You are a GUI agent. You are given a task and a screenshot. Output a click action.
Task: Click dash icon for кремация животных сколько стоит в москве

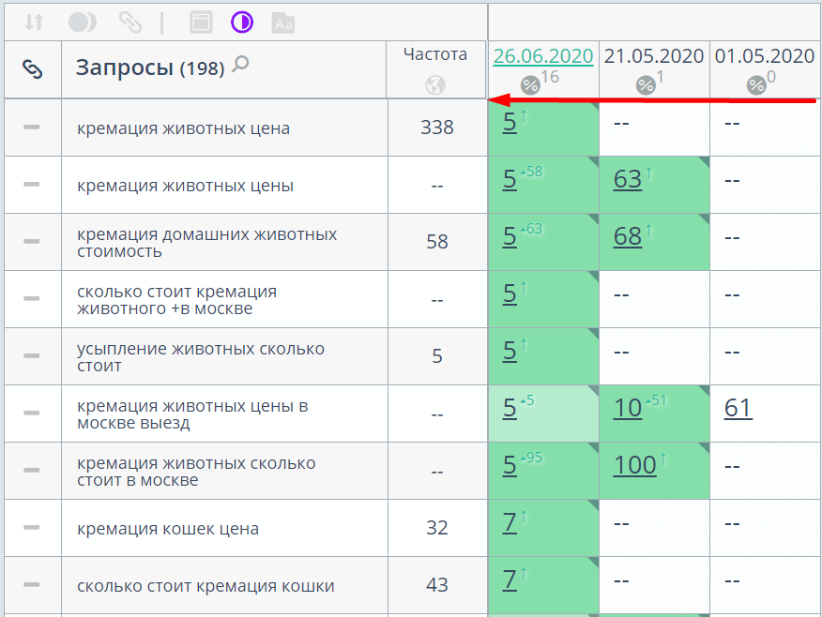pos(32,470)
